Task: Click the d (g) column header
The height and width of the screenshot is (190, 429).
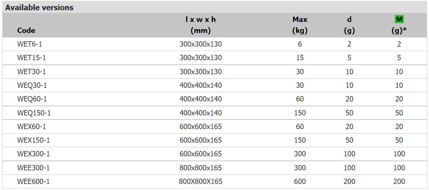Action: coord(349,25)
